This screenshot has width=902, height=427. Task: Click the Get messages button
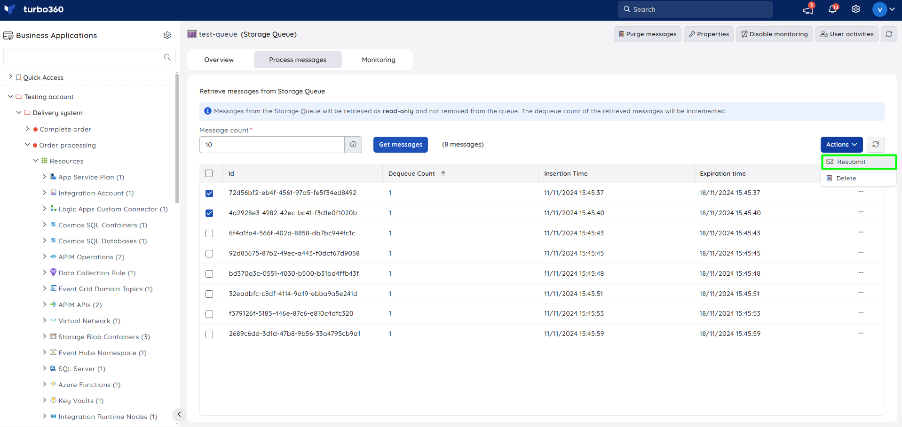point(401,145)
